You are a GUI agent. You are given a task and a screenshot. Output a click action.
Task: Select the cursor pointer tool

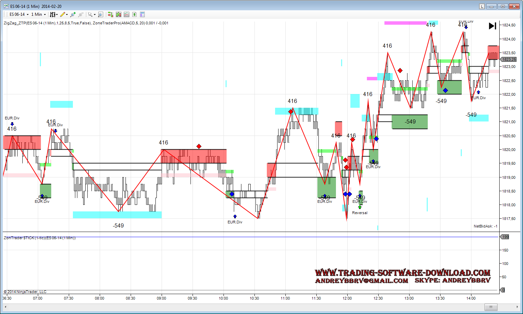(x=90, y=14)
